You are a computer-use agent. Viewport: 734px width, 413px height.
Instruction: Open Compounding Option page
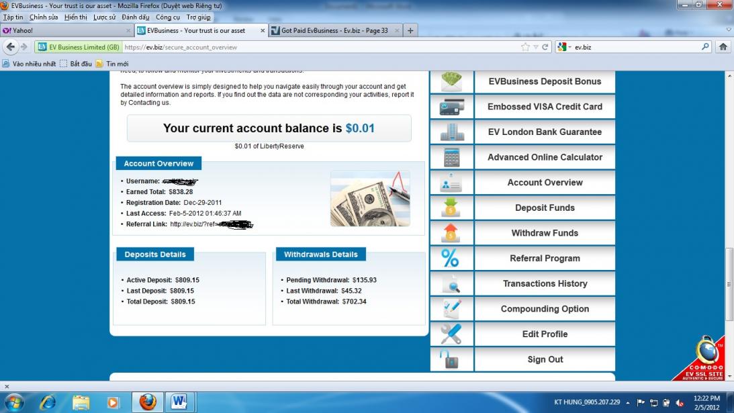[545, 309]
